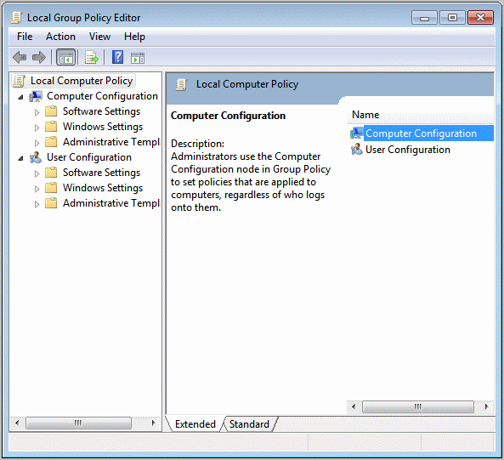The image size is (504, 460).
Task: Click the title bar scroll document icon
Action: tap(17, 18)
